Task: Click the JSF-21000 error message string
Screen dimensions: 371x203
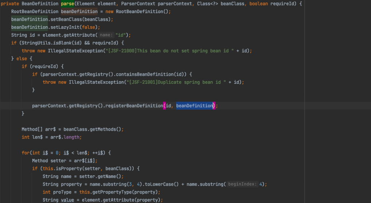Action: tap(170, 51)
